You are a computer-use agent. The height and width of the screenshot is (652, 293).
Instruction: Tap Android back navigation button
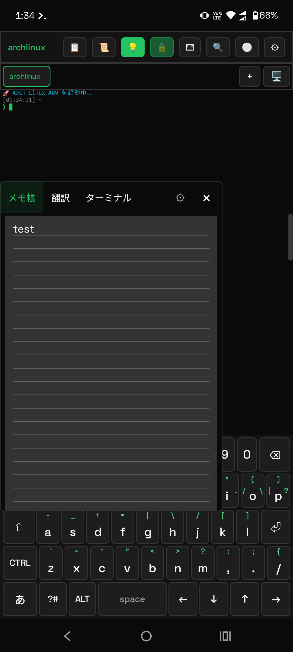pos(67,636)
